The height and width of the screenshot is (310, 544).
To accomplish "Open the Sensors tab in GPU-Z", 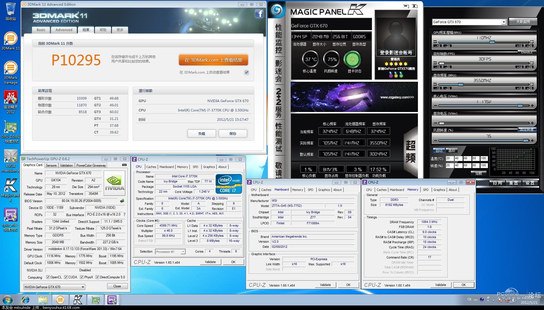I will pos(51,165).
